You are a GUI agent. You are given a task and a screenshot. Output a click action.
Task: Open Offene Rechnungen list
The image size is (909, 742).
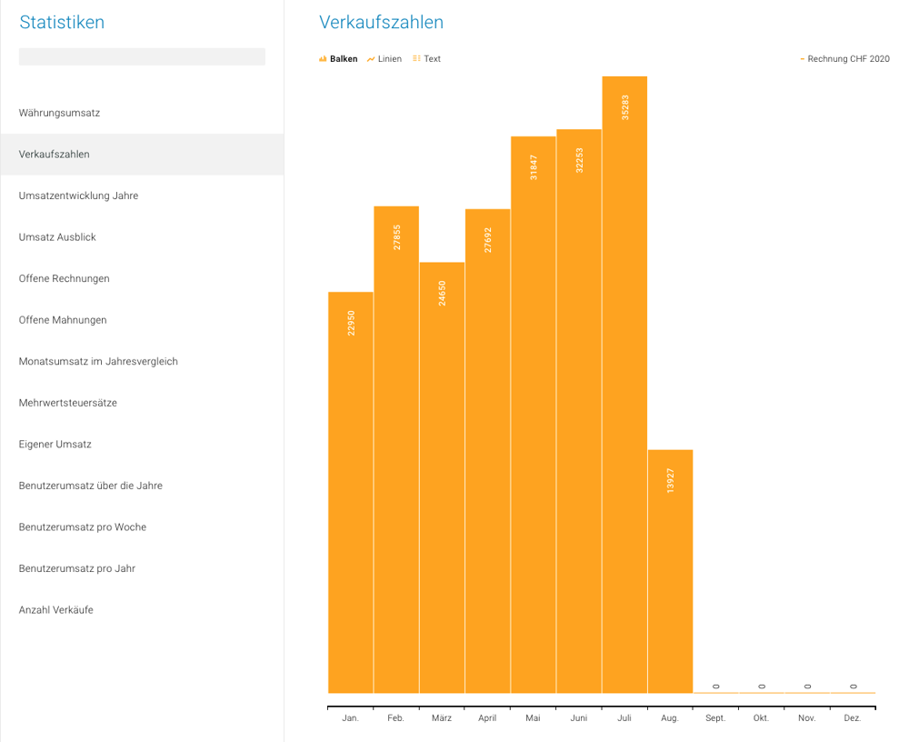(64, 278)
